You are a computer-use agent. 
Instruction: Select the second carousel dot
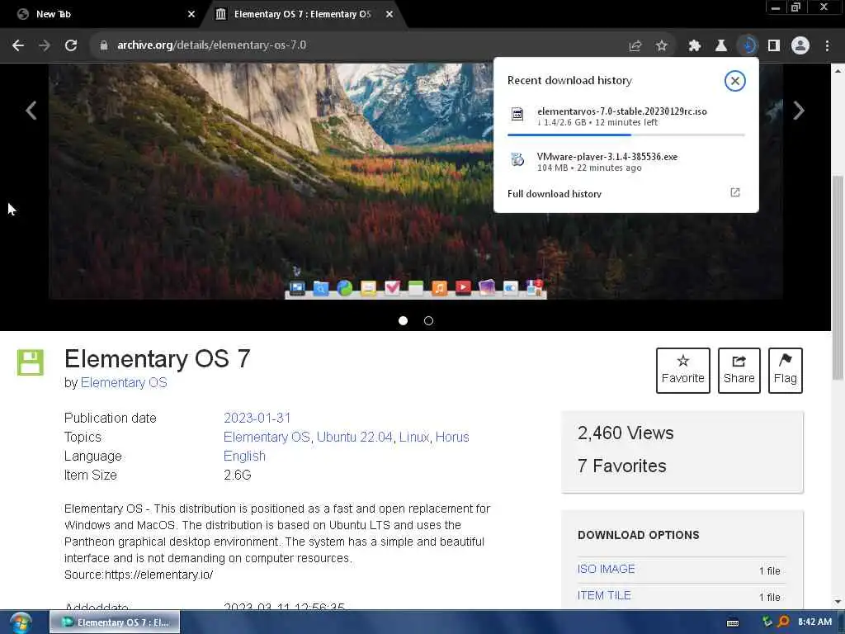pyautogui.click(x=428, y=321)
